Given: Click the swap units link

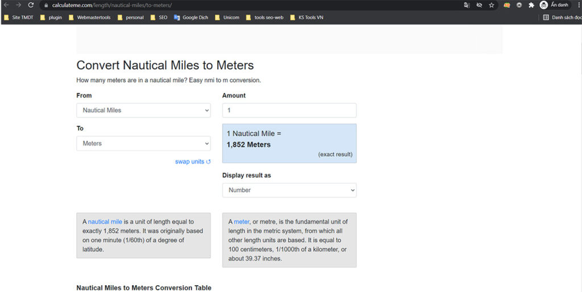Looking at the screenshot, I should point(193,161).
